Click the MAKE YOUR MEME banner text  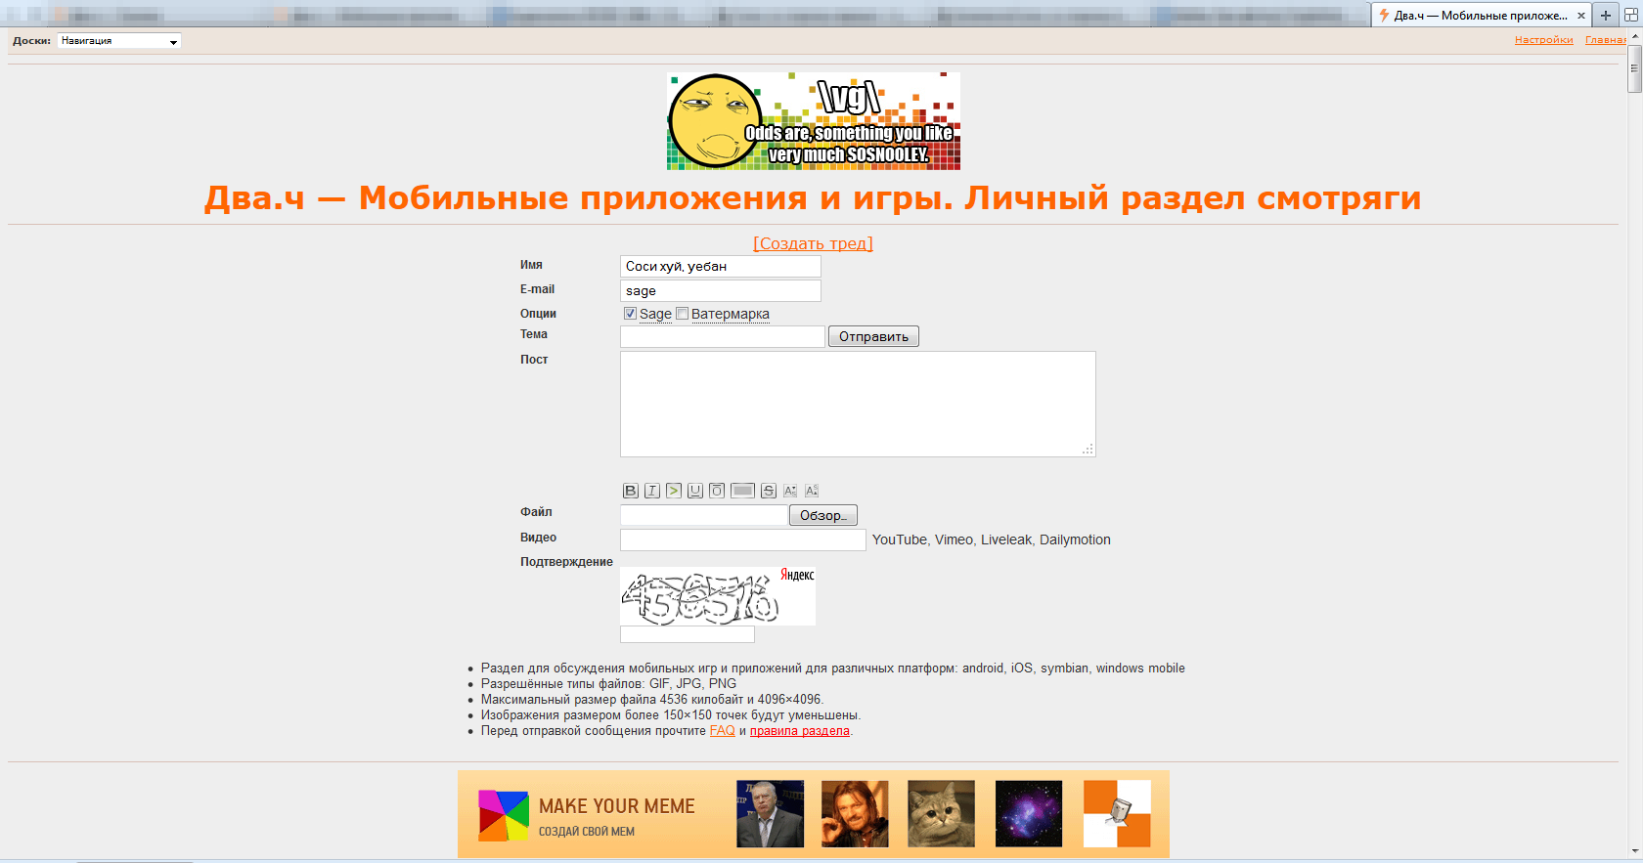tap(617, 806)
